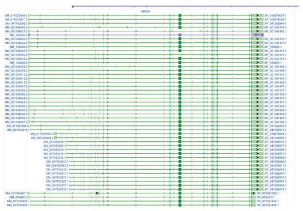
Task: Open protein NP_570854.1 label
Action: click(x=273, y=63)
